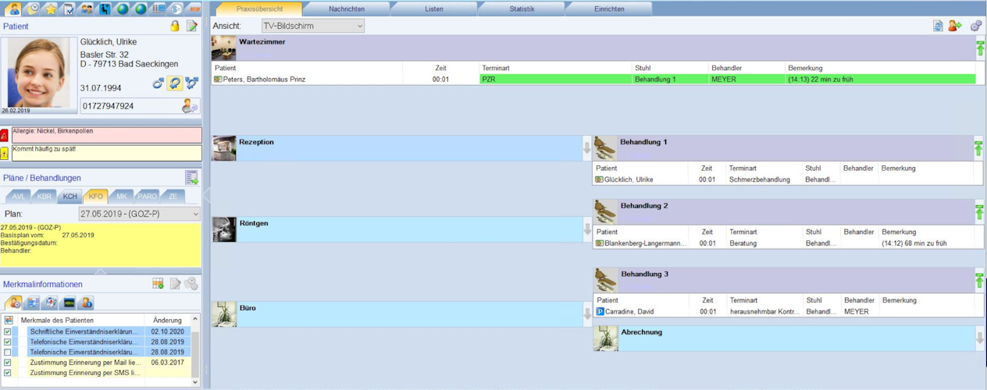Open the Plan date dropdown
Viewport: 987px width, 390px height.
[140, 214]
